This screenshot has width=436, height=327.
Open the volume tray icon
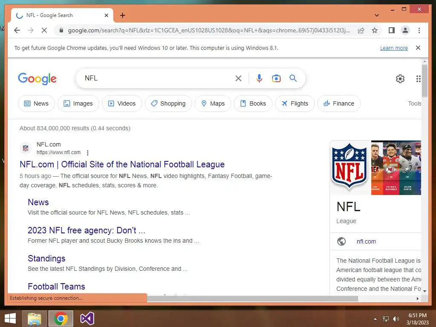[396, 319]
